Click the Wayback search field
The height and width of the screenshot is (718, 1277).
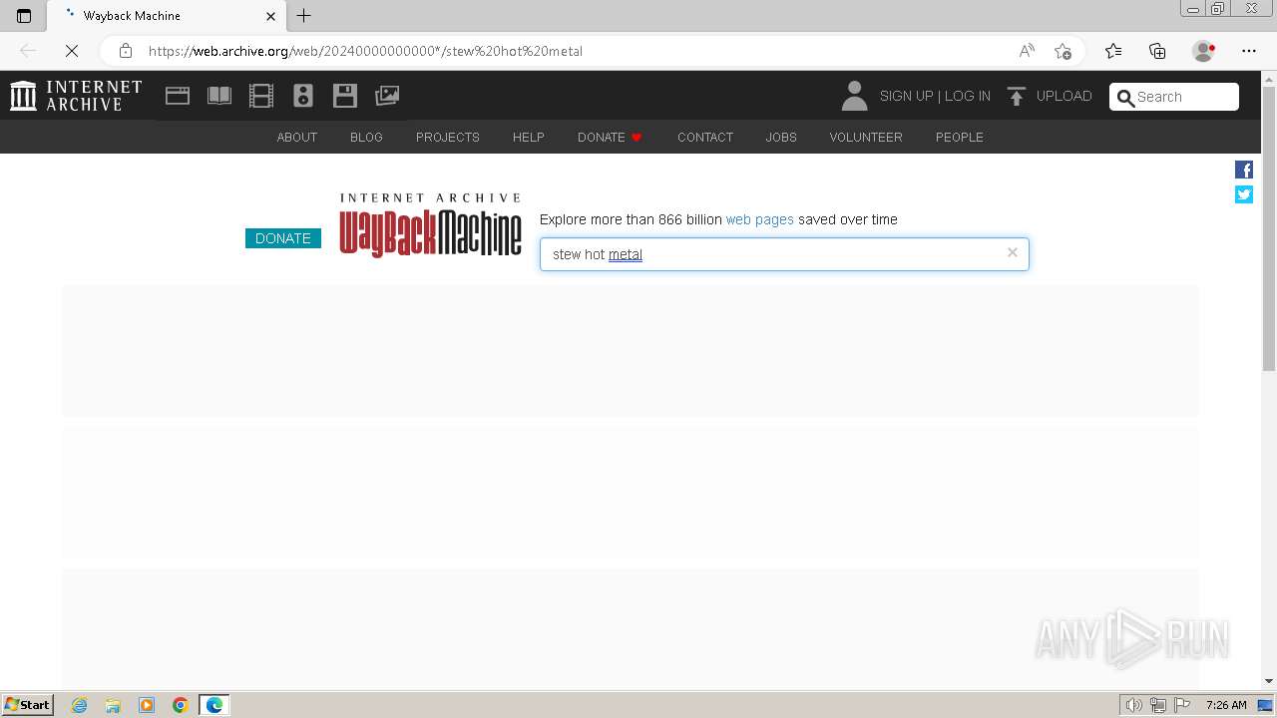tap(784, 254)
